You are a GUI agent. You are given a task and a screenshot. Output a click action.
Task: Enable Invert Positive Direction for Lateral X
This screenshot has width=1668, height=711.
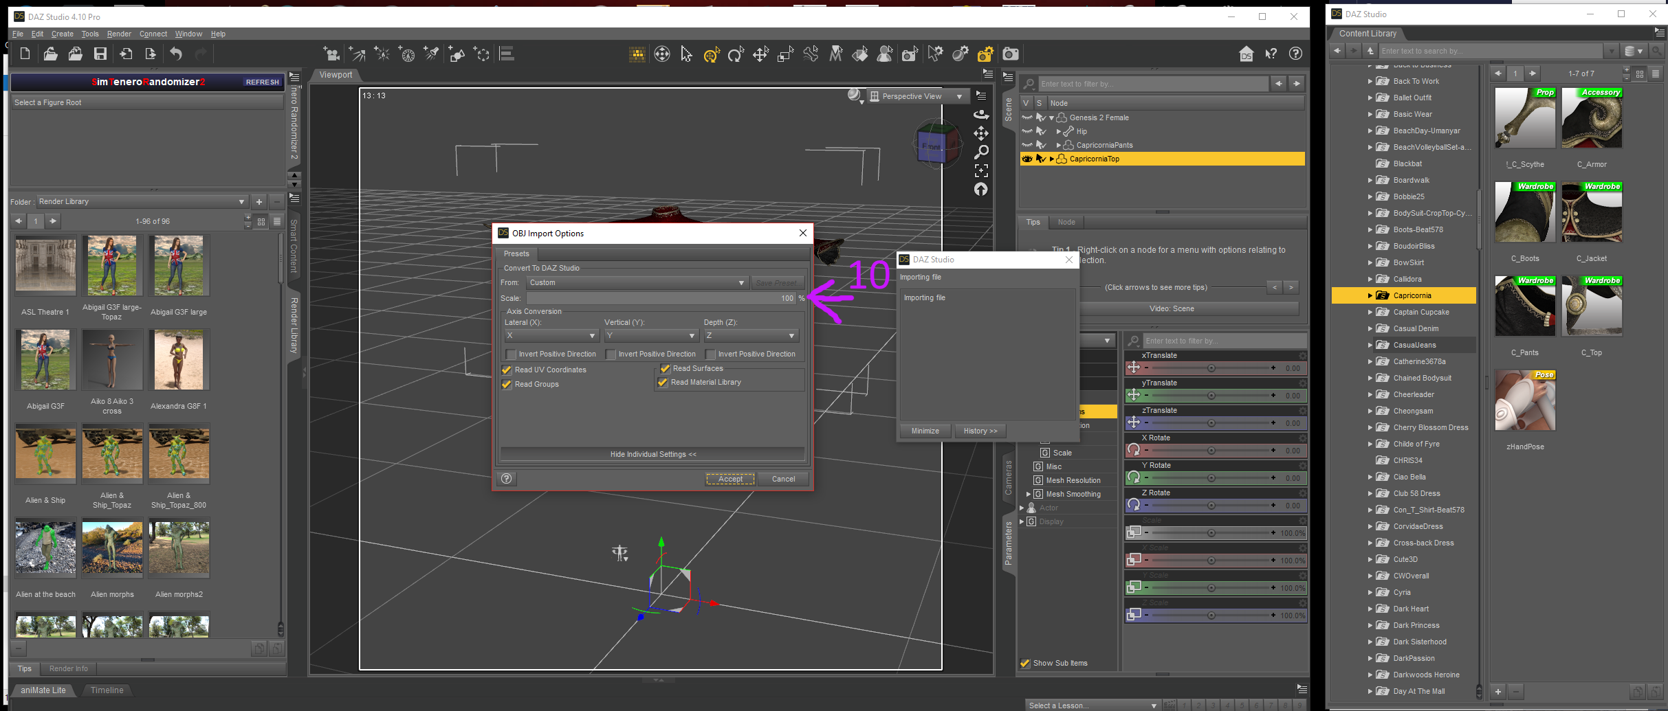pyautogui.click(x=511, y=354)
